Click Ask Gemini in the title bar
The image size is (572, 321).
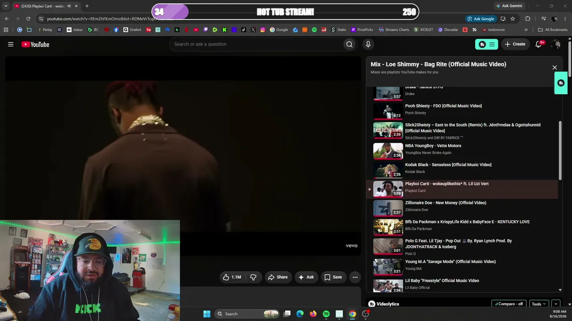pos(509,6)
